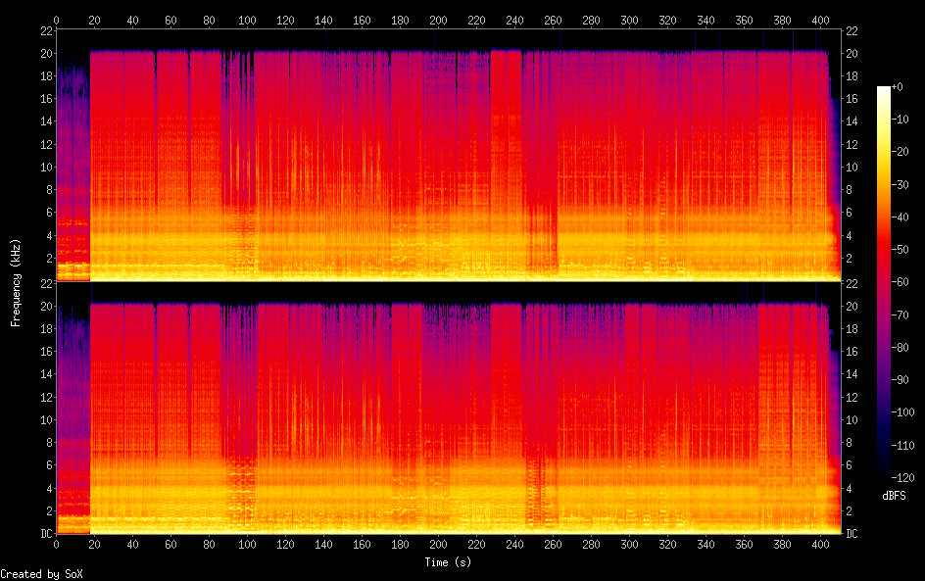Click "340" on the bottom time axis
The width and height of the screenshot is (925, 581).
pyautogui.click(x=706, y=545)
